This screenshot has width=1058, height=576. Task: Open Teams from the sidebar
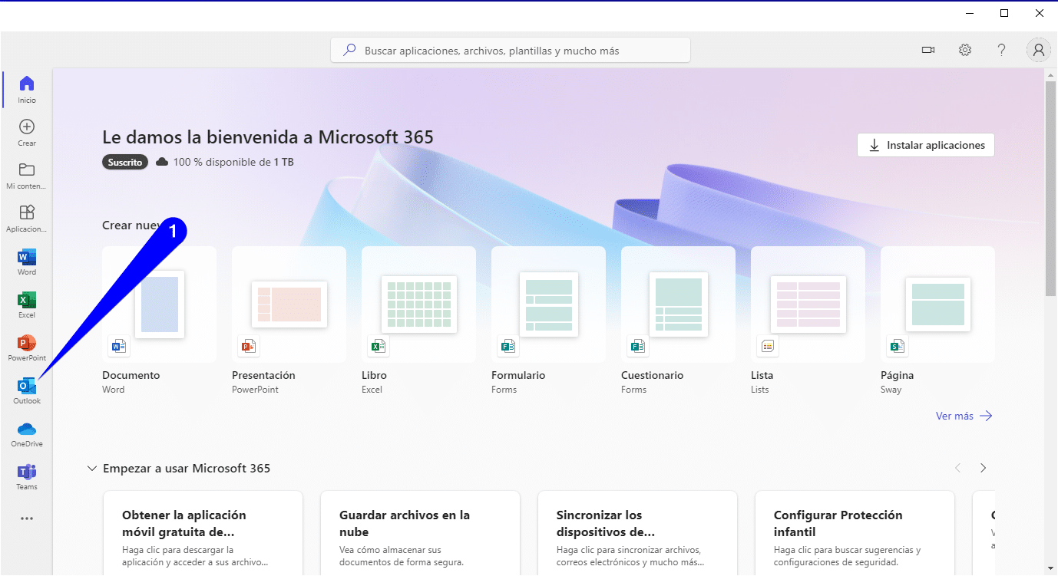click(27, 476)
